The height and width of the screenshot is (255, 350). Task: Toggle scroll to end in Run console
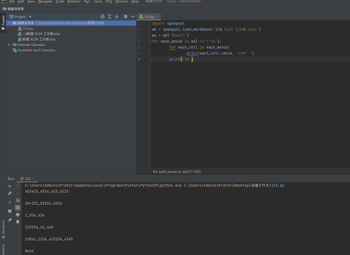coord(18,208)
